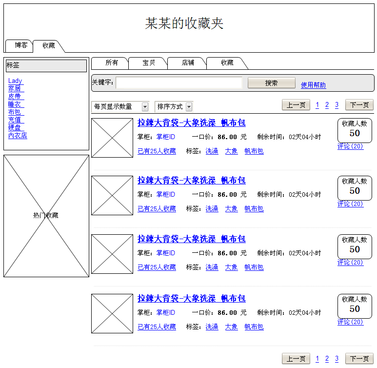Select the Lady tag in sidebar
The width and height of the screenshot is (377, 368).
(15, 81)
